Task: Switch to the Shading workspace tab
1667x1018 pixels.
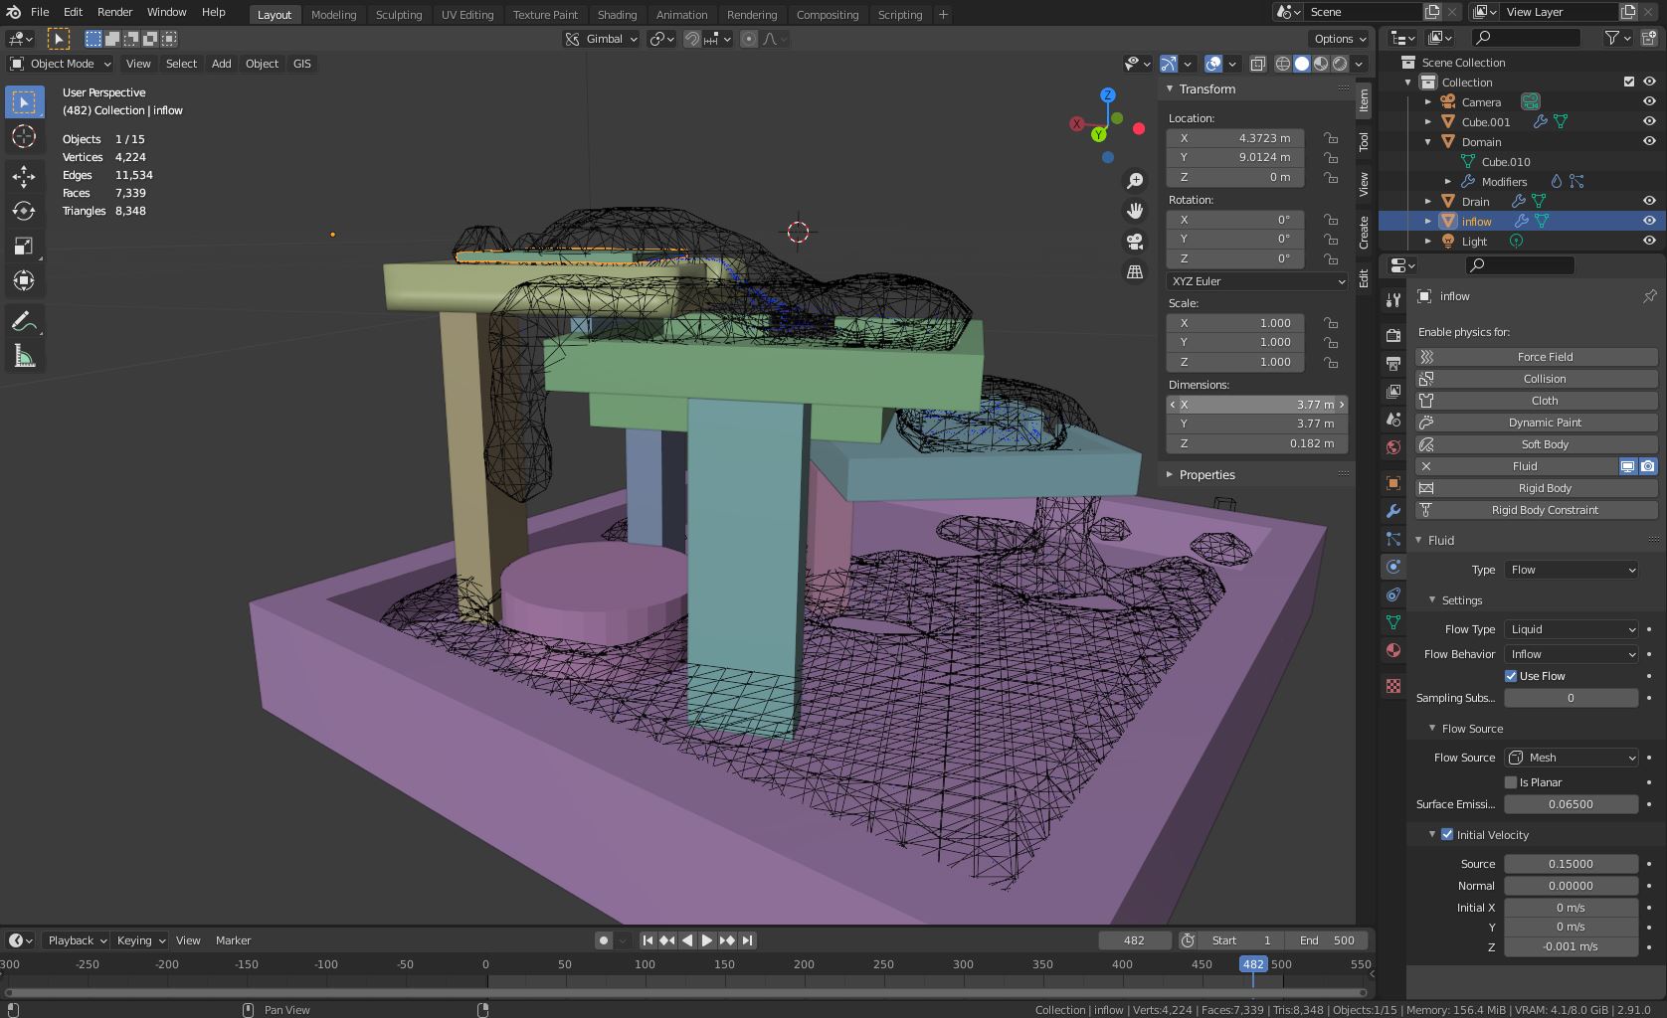Action: (617, 15)
